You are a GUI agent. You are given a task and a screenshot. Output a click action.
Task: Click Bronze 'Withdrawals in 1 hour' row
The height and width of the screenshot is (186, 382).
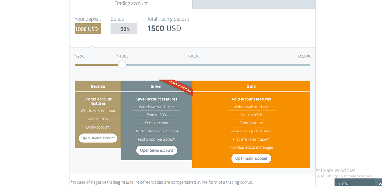[98, 111]
